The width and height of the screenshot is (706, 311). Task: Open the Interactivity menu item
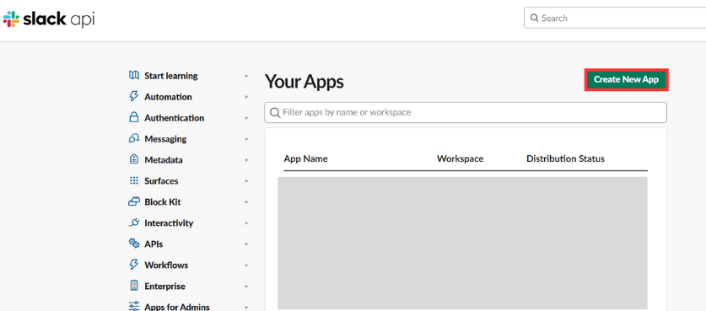[x=169, y=223]
